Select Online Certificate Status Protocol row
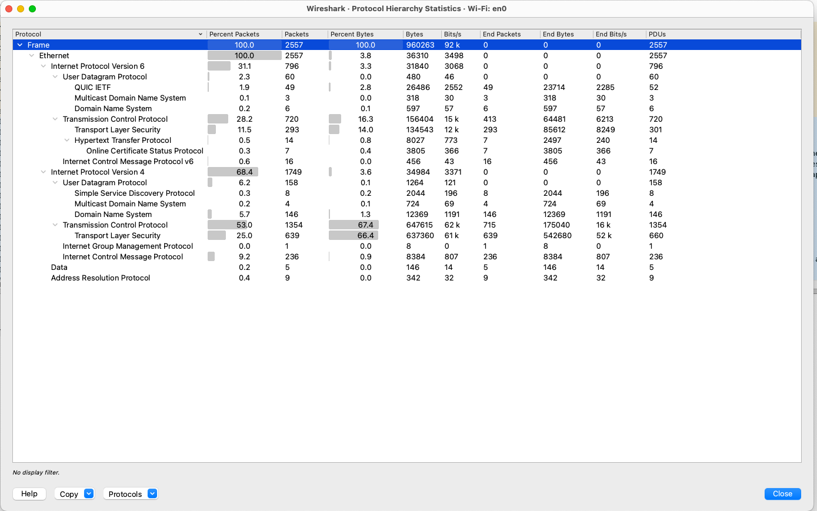817x511 pixels. [407, 151]
